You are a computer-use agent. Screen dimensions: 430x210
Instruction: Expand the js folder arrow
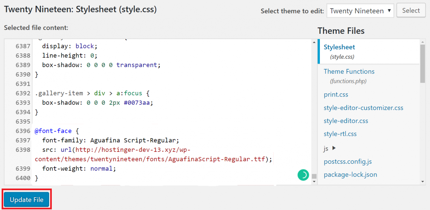point(334,148)
